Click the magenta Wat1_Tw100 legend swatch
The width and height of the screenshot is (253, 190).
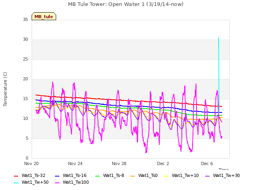pyautogui.click(x=57, y=183)
